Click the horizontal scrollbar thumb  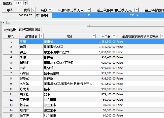click(x=8, y=22)
